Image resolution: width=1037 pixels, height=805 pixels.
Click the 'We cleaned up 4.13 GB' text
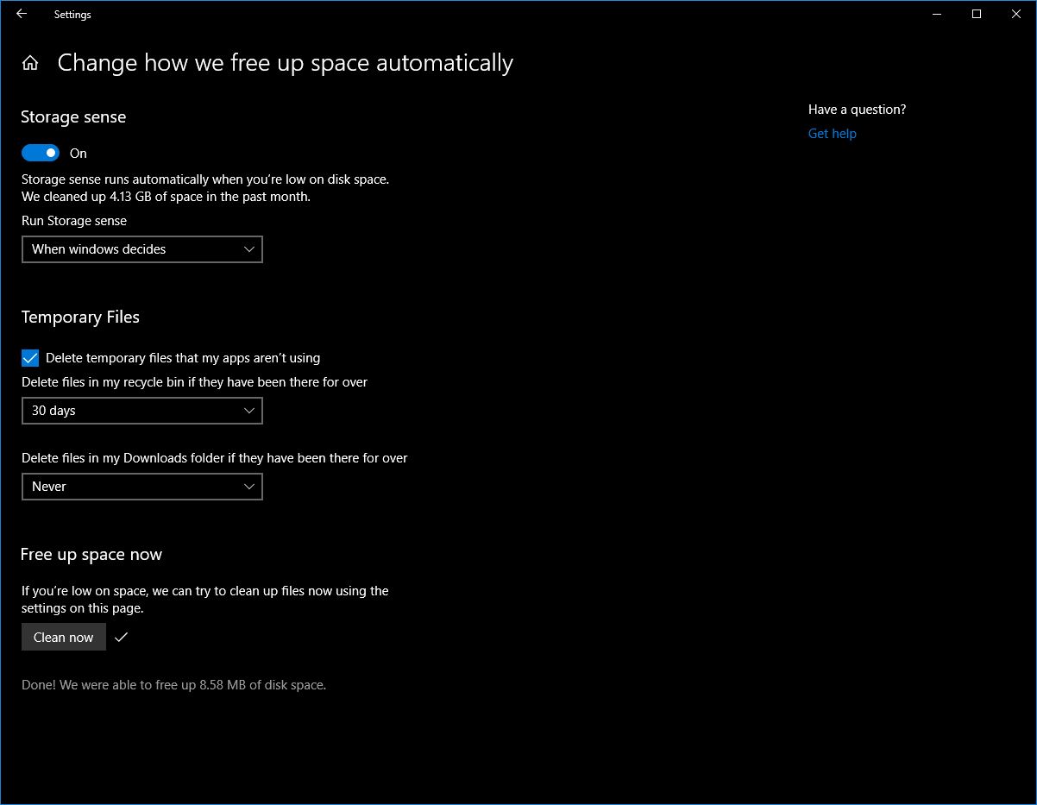point(166,197)
